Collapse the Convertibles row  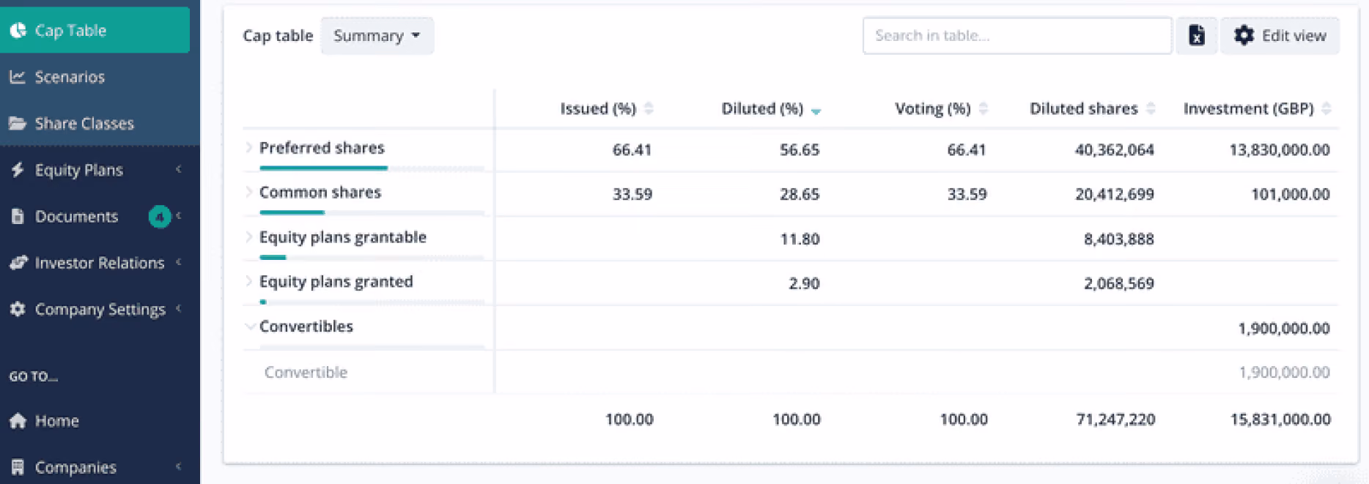click(250, 327)
